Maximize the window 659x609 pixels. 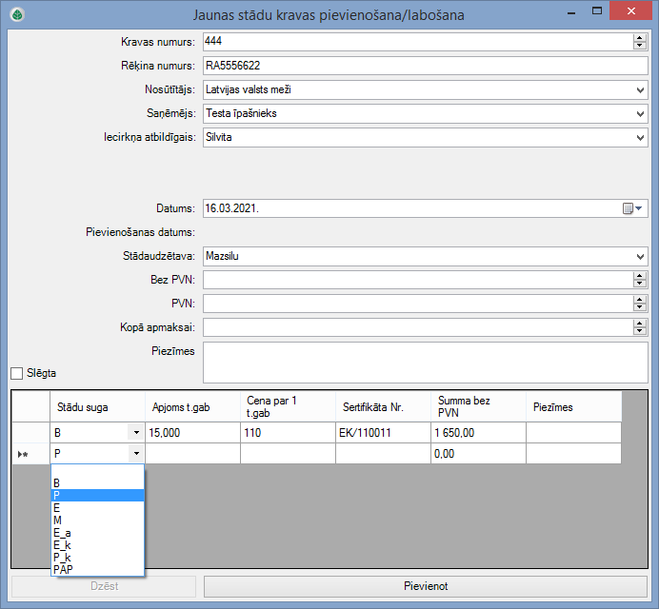click(597, 12)
